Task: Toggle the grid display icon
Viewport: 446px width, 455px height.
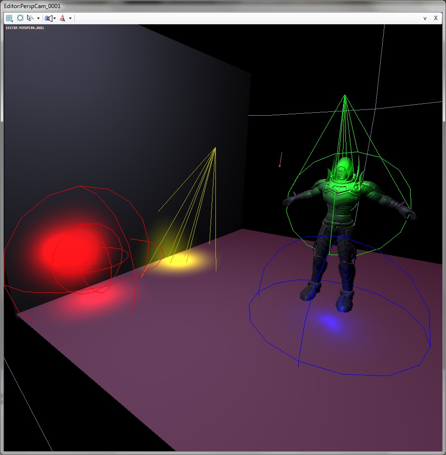Action: 9,18
